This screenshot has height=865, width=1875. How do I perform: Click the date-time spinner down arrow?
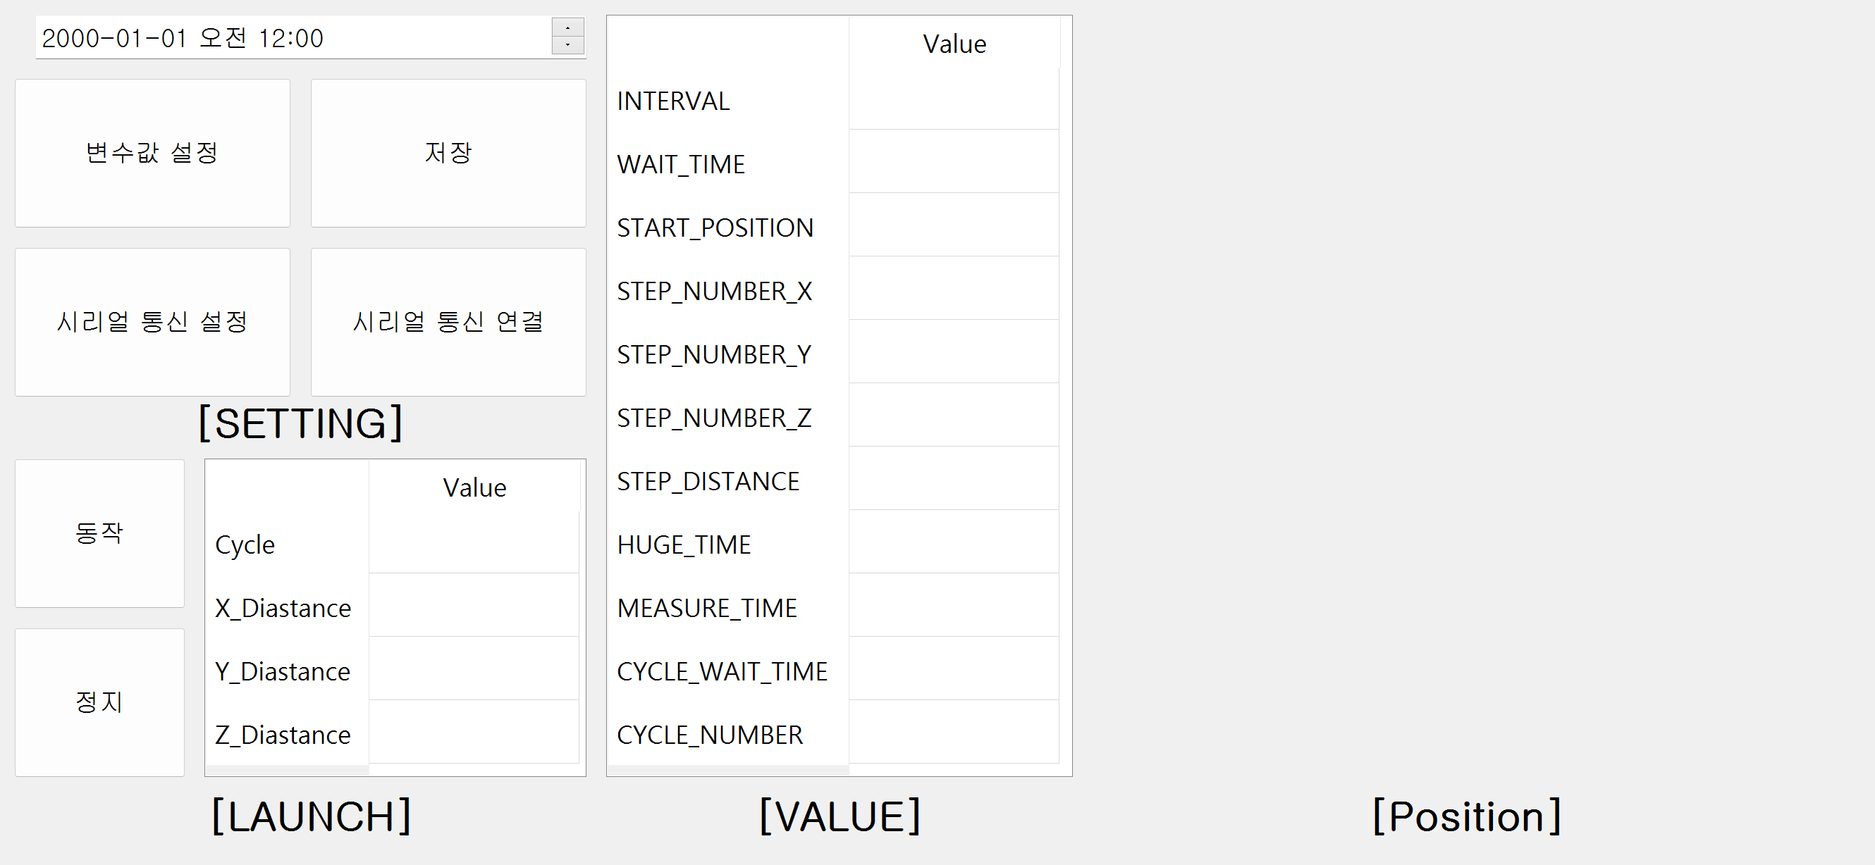[567, 45]
